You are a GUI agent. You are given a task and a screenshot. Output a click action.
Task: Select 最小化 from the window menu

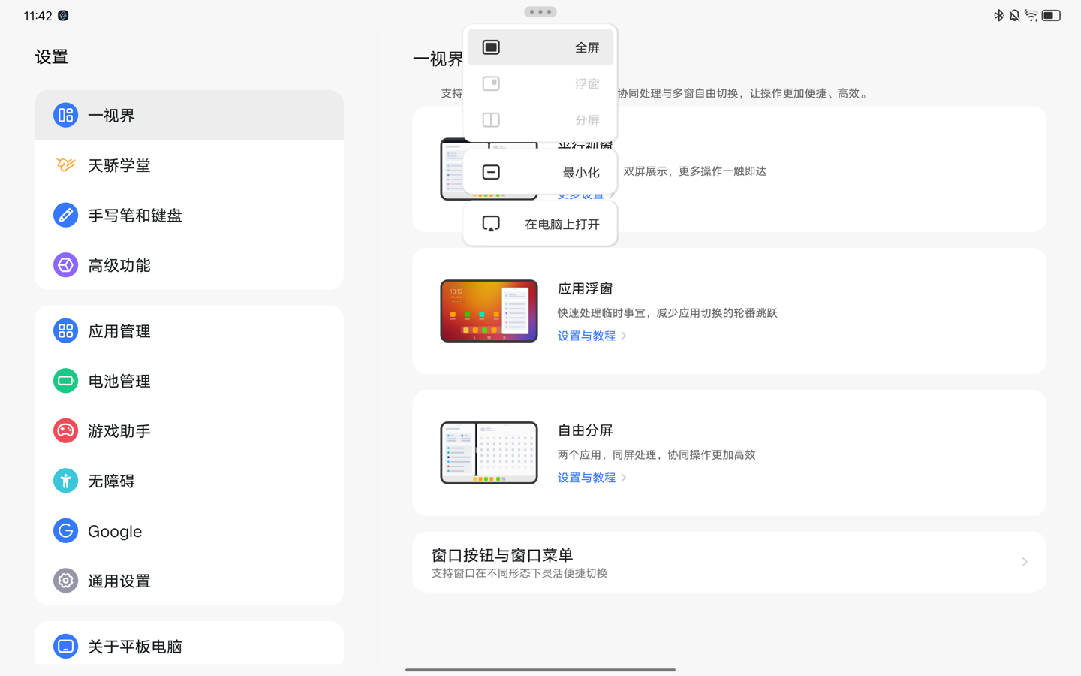[x=540, y=172]
